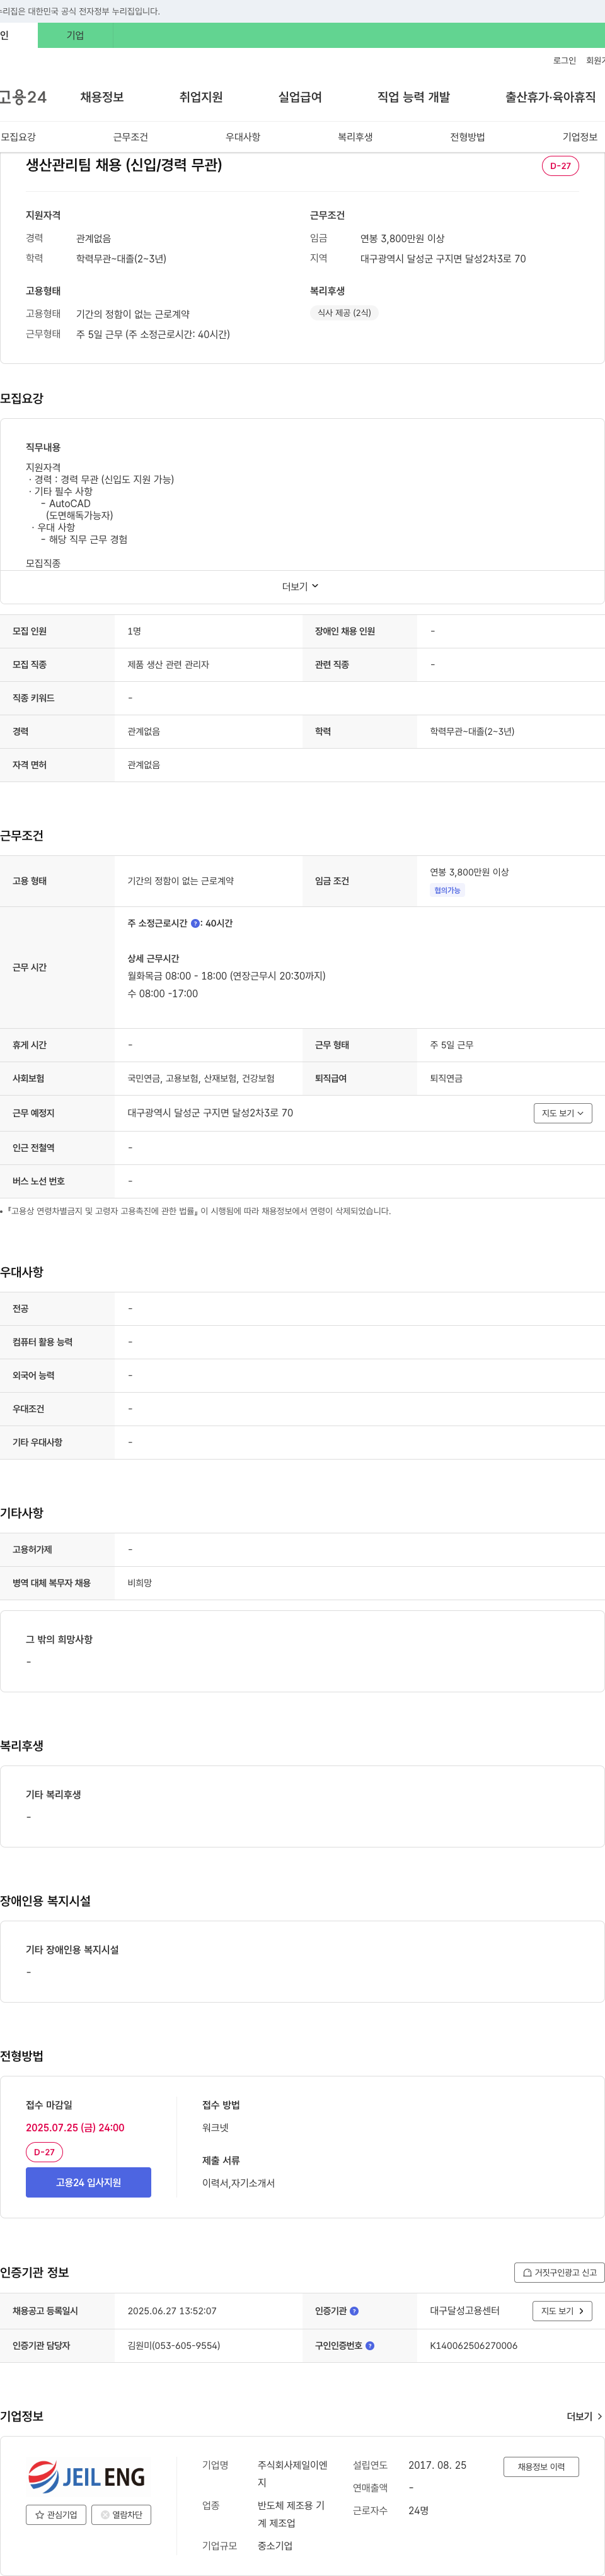Expand 지도 보기 for 근무 예정지

point(563,1113)
